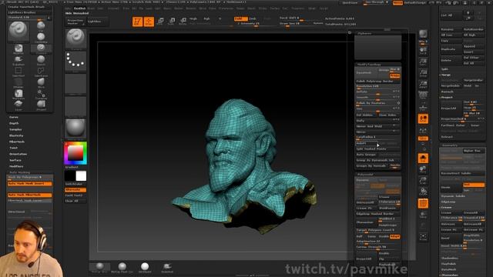Disable Auto Mask FiberMesh

tap(30, 195)
